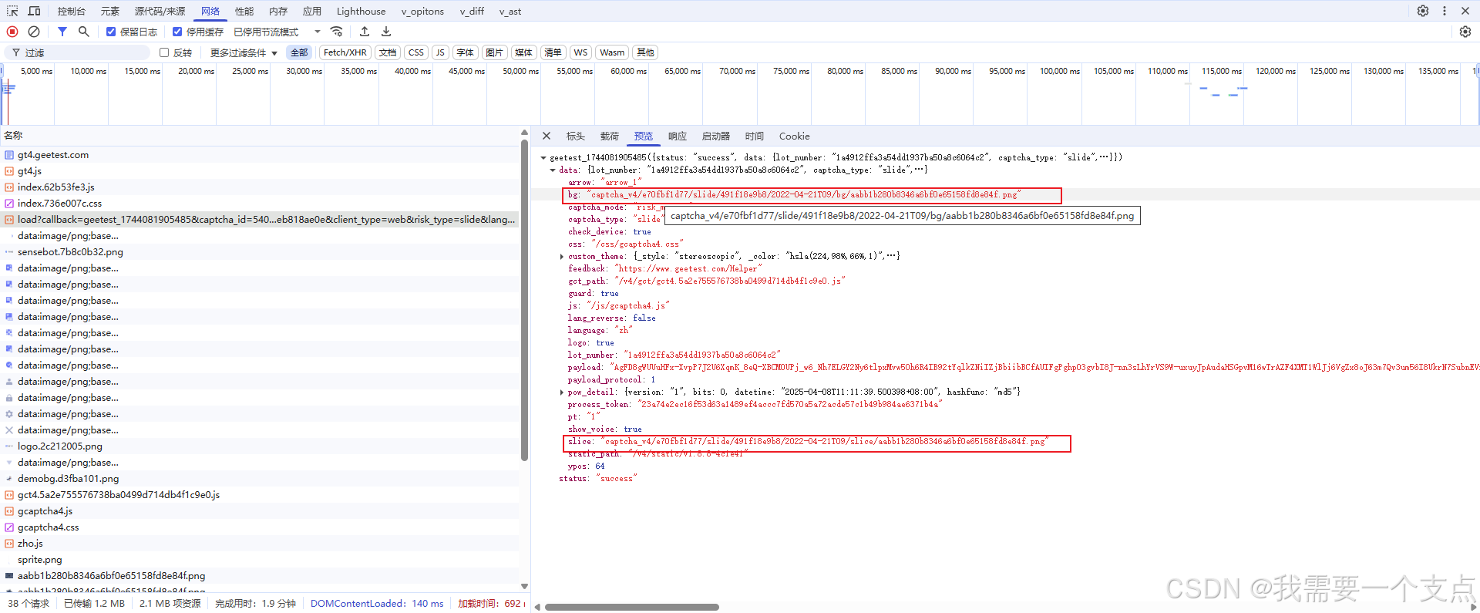Image resolution: width=1480 pixels, height=613 pixels.
Task: Filter requests by All types
Action: pos(299,52)
